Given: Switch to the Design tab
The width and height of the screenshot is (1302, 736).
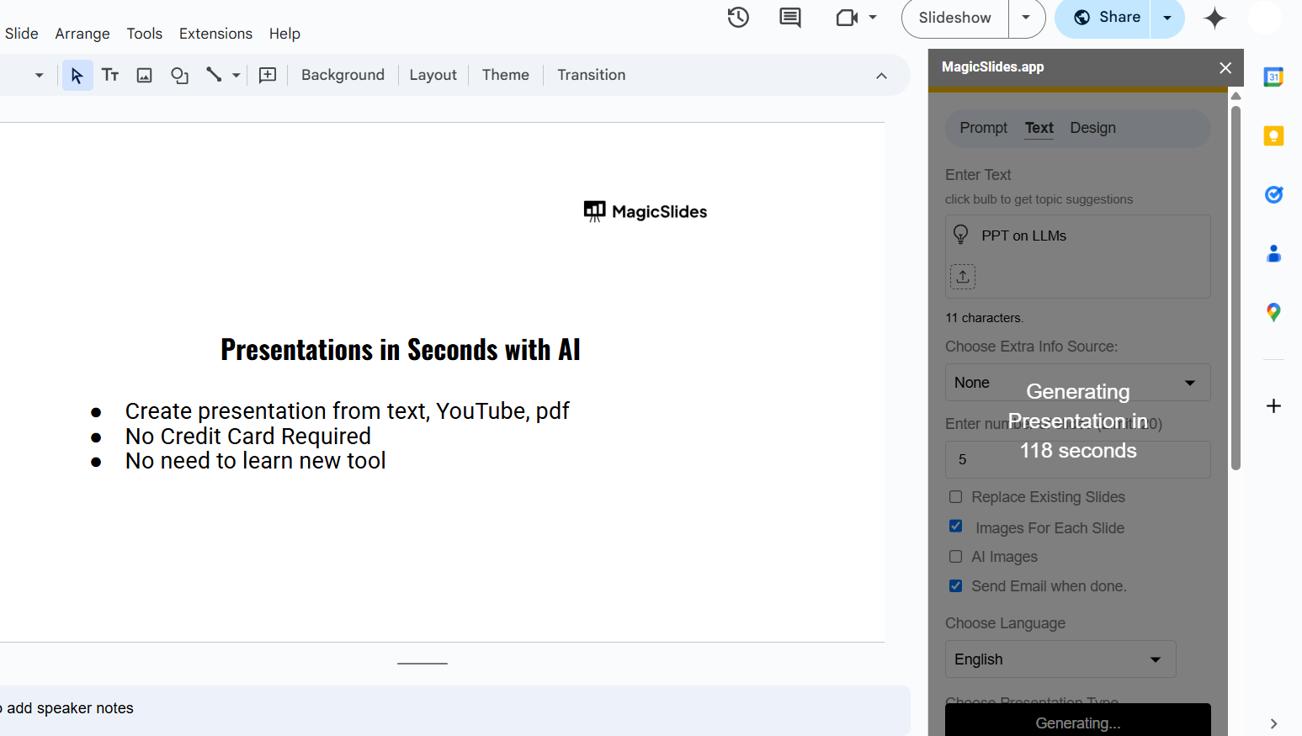Looking at the screenshot, I should (x=1092, y=128).
